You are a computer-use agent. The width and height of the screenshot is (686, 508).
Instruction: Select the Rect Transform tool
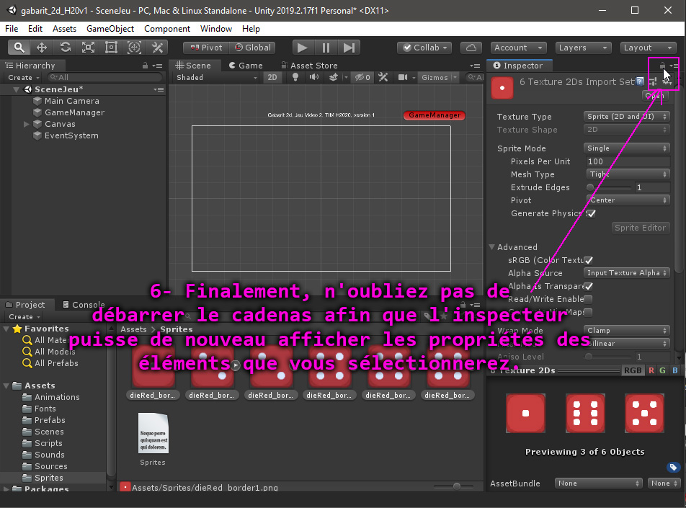112,48
